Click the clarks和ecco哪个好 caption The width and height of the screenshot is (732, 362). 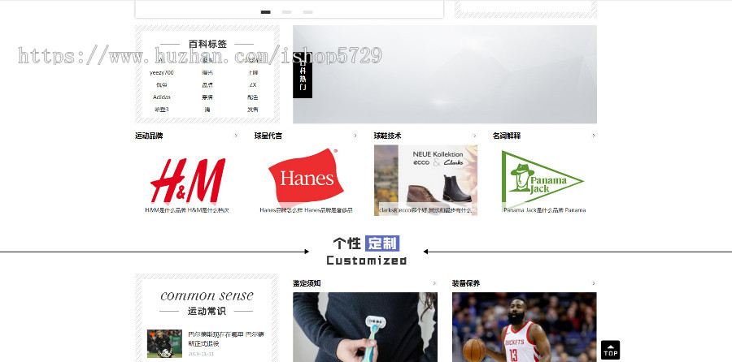(x=425, y=210)
